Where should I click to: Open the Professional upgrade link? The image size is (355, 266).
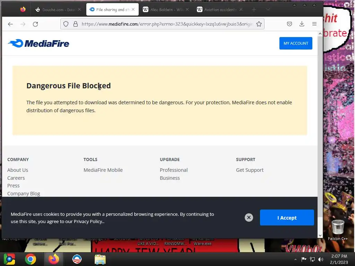174,170
